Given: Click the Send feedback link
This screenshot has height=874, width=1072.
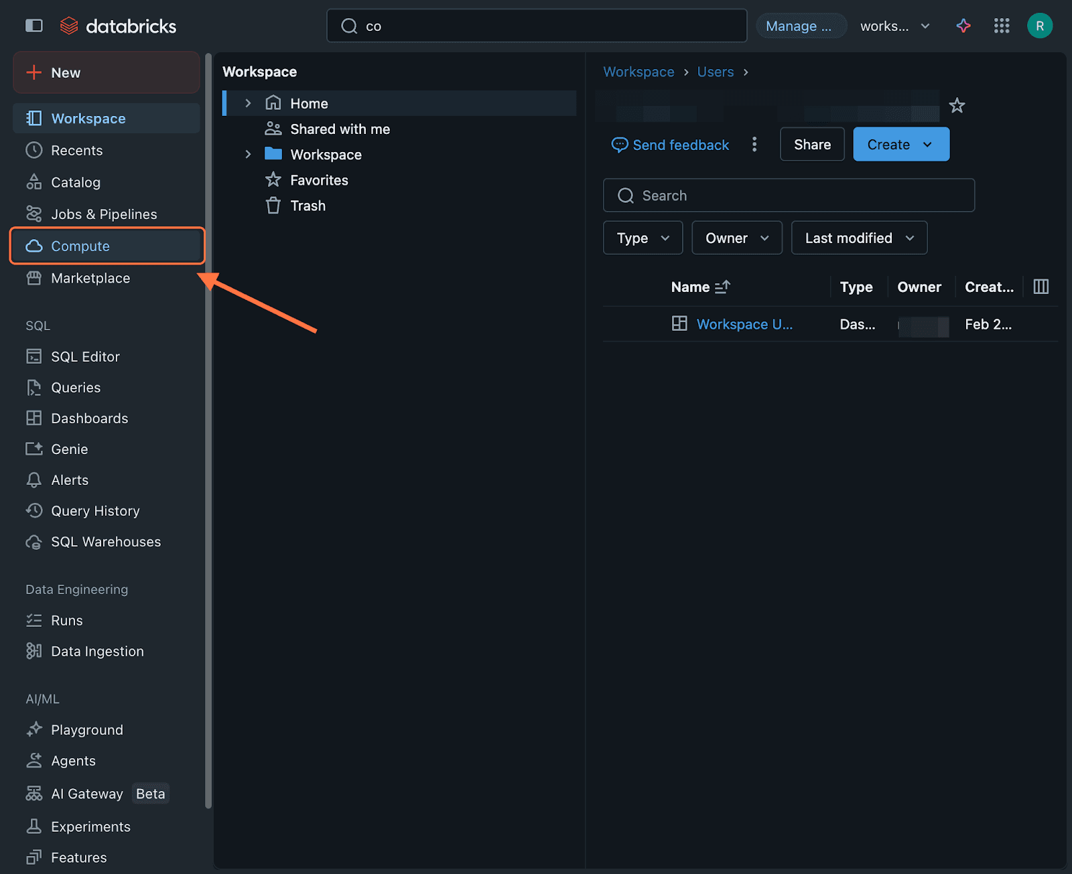Looking at the screenshot, I should (x=670, y=145).
